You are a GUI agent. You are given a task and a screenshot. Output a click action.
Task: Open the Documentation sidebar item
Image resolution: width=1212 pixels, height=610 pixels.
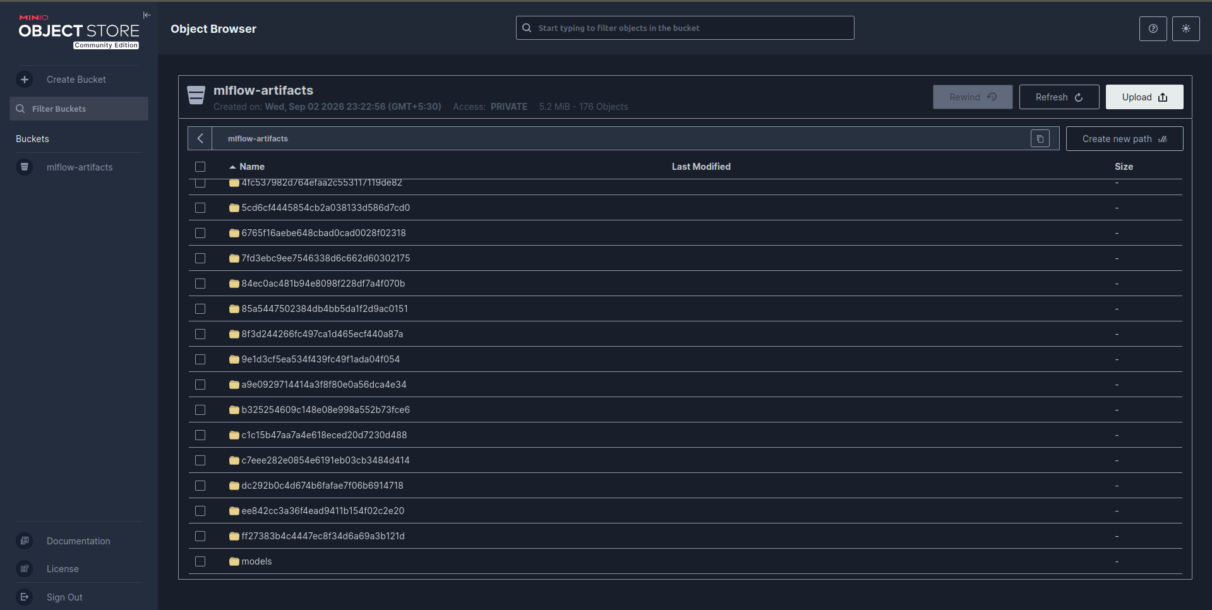pos(78,541)
